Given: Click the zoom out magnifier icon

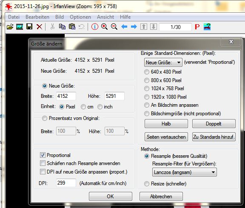Looking at the screenshot, I should [114, 26].
